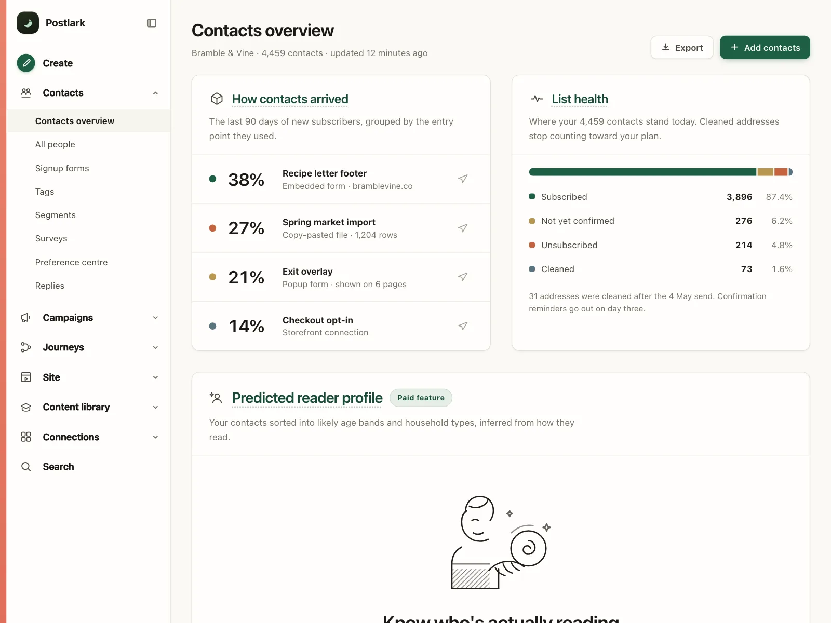Toggle the sidebar collapse icon
Image resolution: width=831 pixels, height=623 pixels.
tap(152, 23)
